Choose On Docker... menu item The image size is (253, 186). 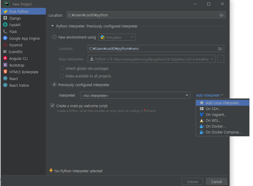[x=222, y=126]
